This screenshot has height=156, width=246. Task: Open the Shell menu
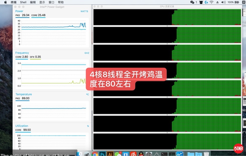[23, 2]
